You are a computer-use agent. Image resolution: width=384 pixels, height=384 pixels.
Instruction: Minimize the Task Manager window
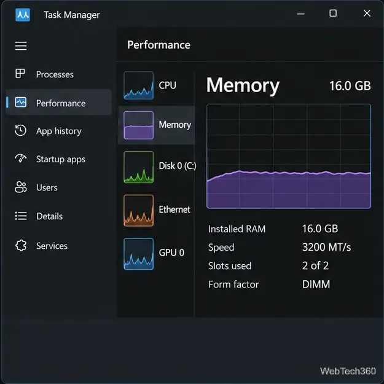(300, 14)
